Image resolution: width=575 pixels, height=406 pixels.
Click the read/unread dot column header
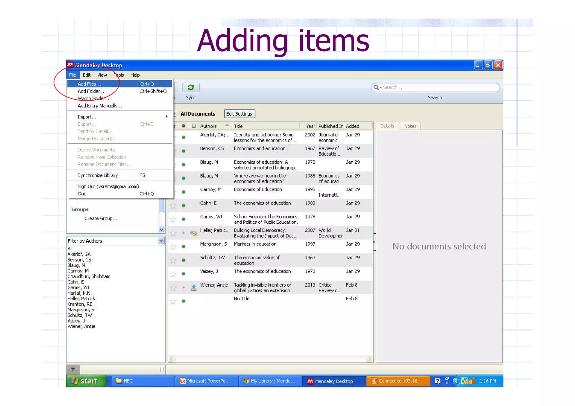tap(183, 126)
